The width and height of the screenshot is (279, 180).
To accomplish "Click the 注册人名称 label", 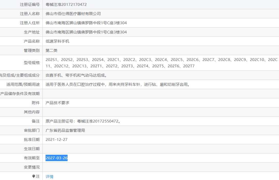I will tap(30, 14).
